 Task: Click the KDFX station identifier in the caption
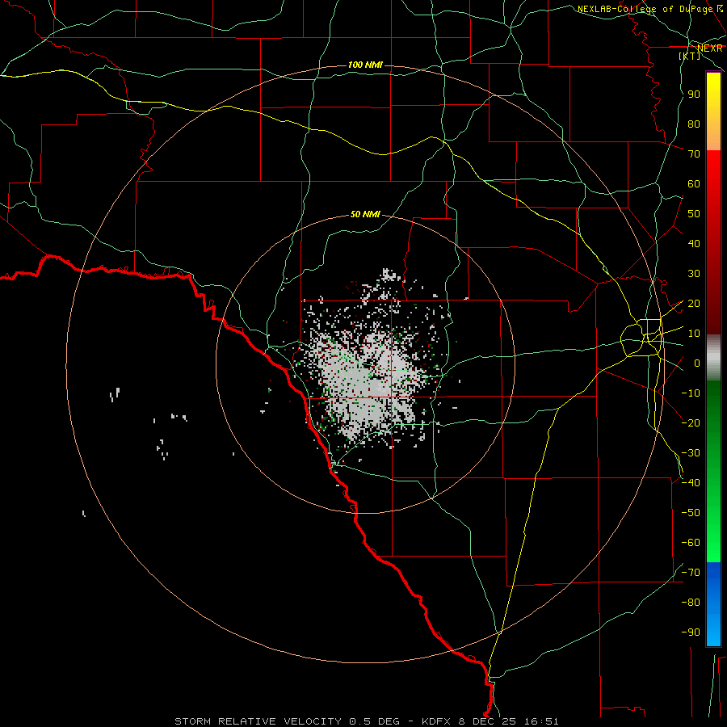click(438, 721)
